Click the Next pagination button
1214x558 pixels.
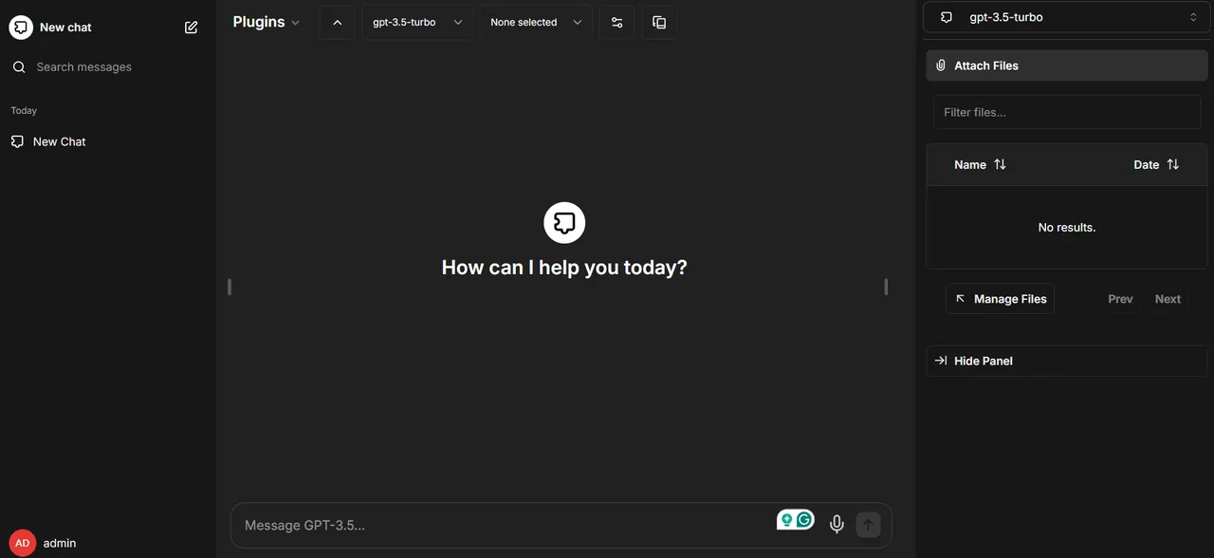[1168, 299]
